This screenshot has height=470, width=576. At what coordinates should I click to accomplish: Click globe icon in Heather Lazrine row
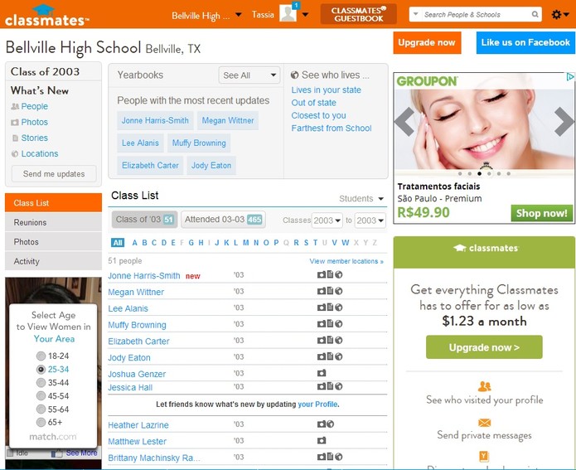click(330, 424)
